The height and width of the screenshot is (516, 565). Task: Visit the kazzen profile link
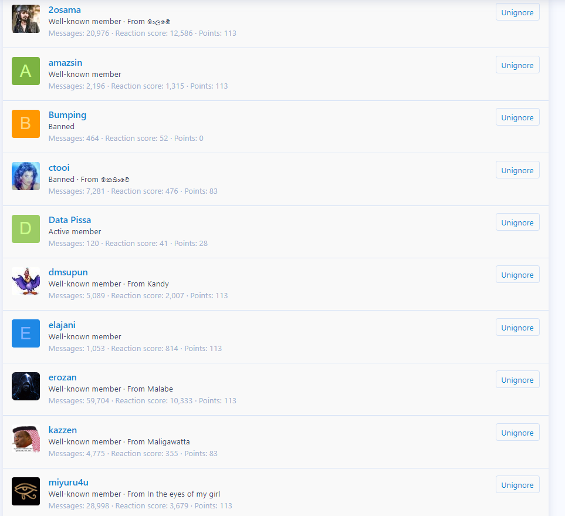(63, 430)
